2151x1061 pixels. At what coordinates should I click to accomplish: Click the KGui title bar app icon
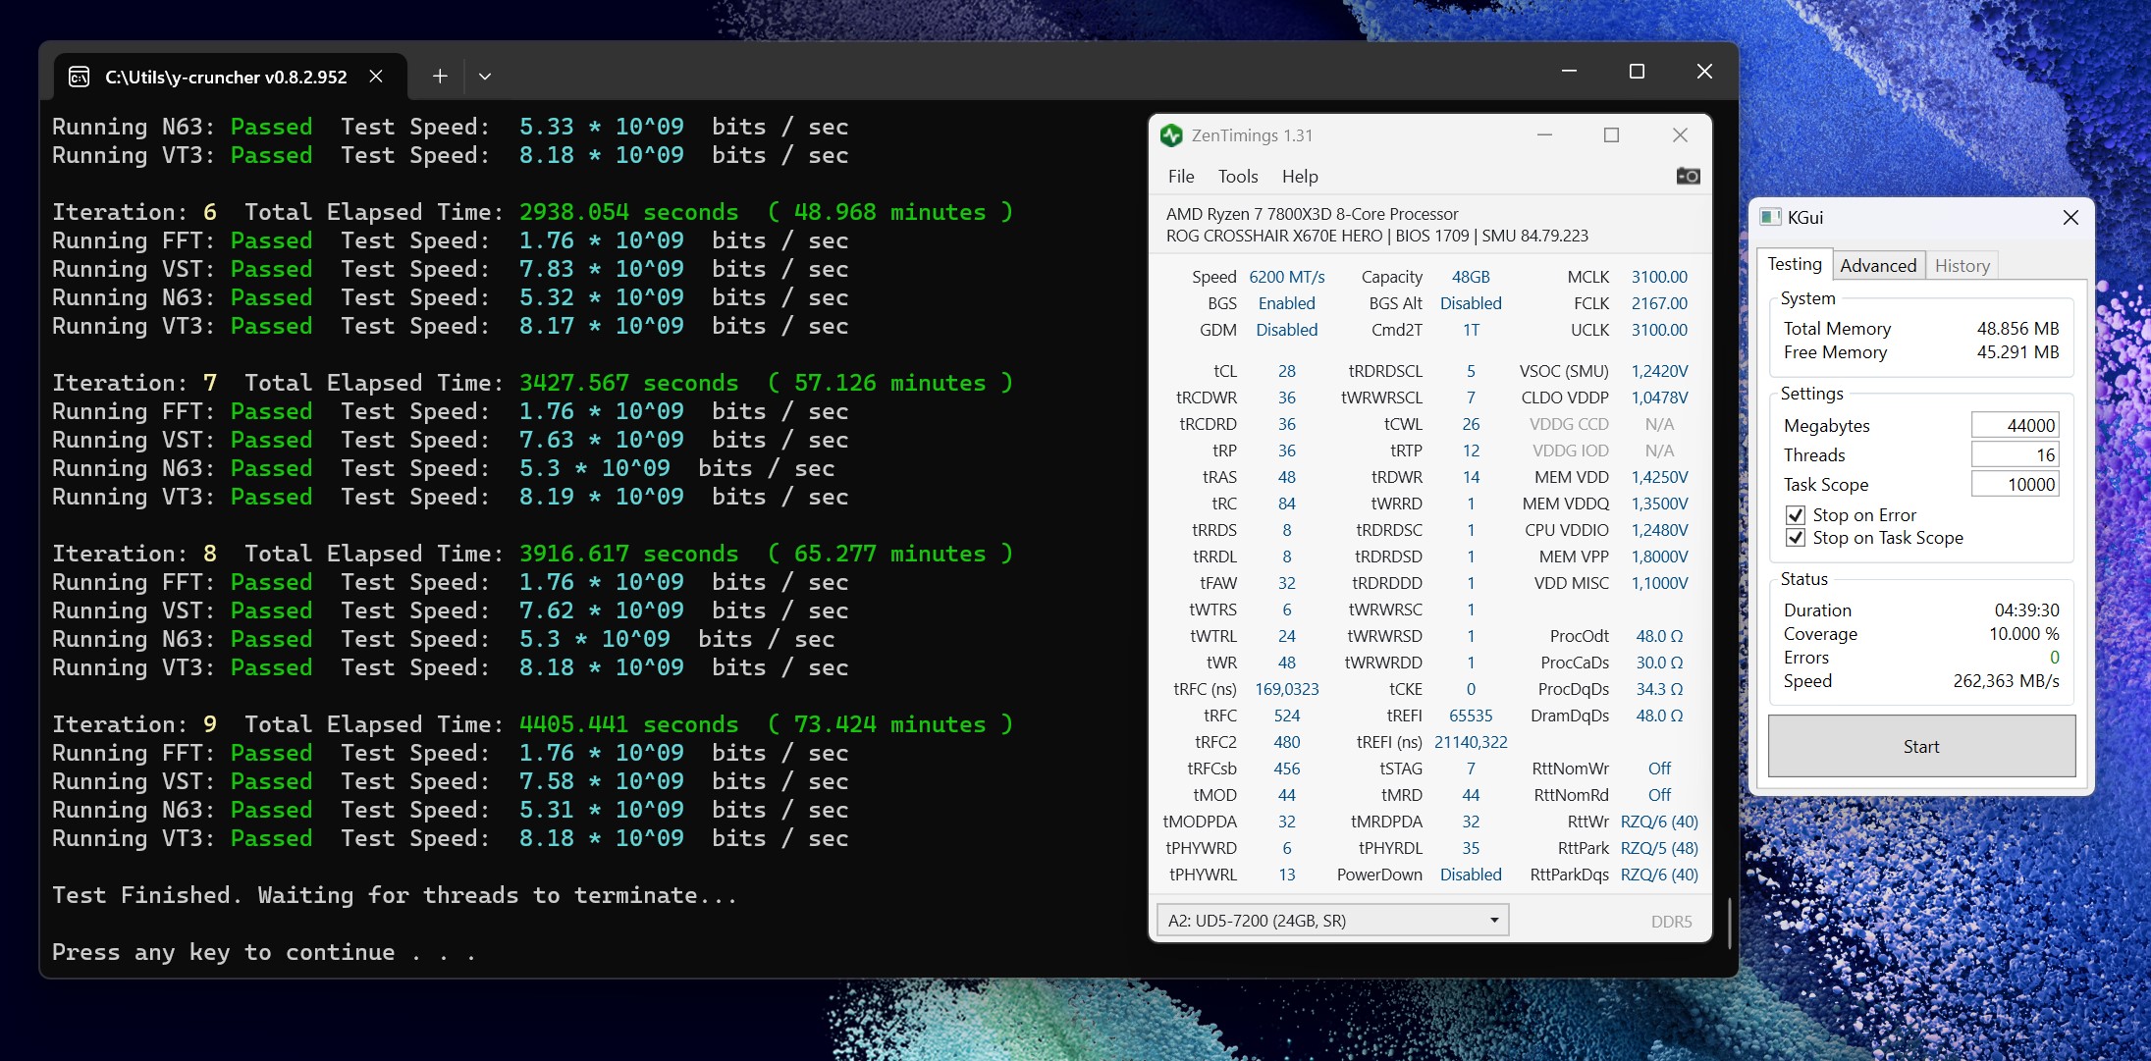1770,217
